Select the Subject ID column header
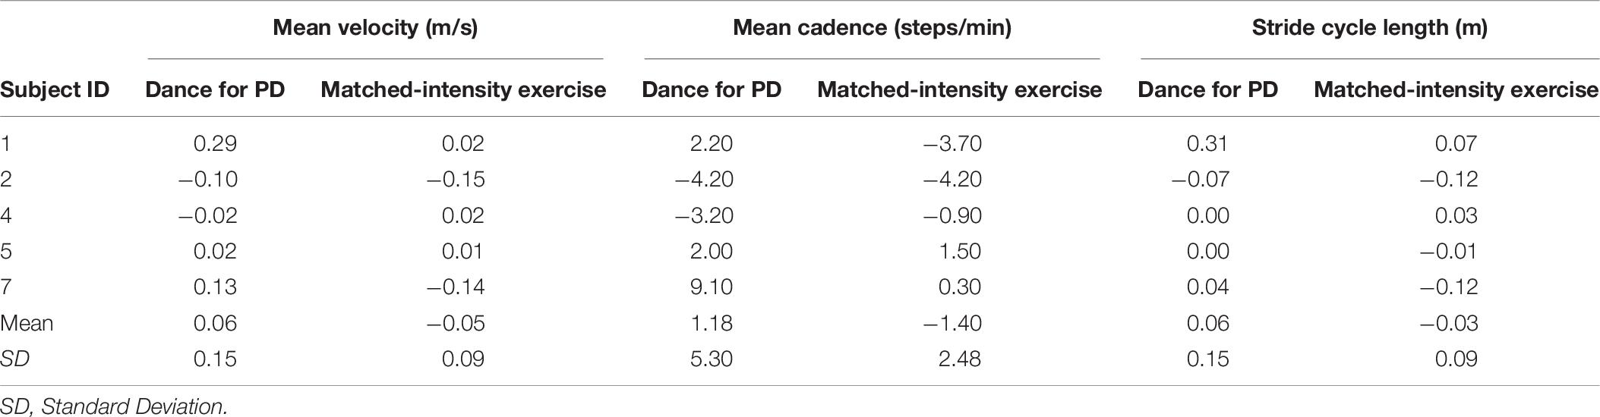 [55, 89]
